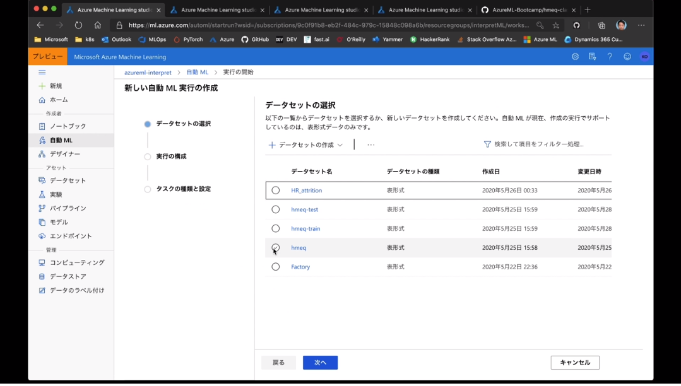Open the HR_attrition dataset link

307,190
